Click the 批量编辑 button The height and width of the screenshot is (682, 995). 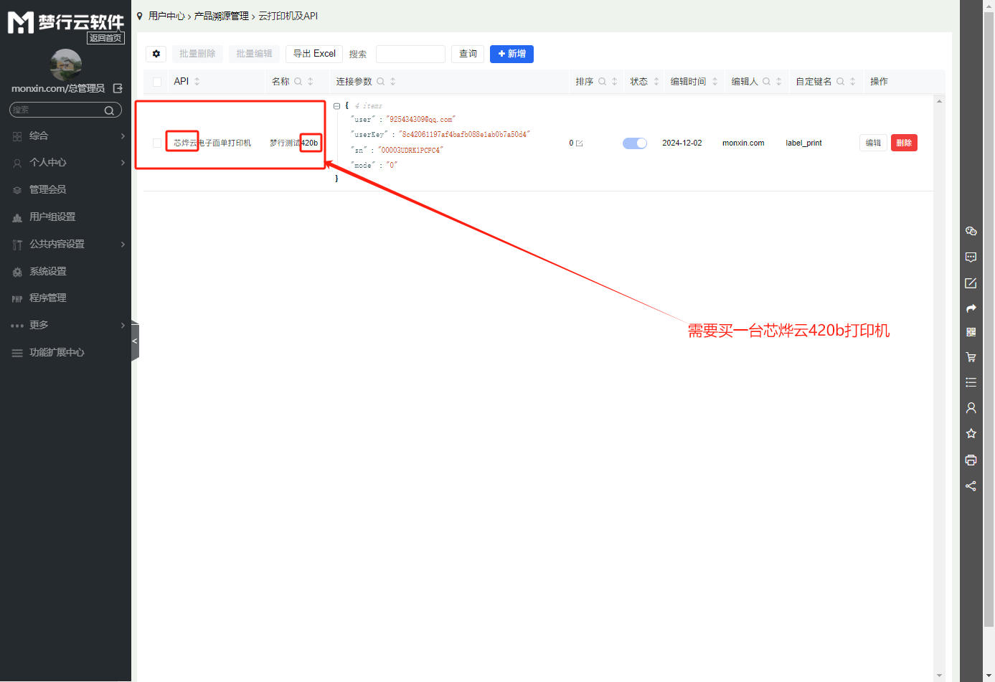point(255,54)
